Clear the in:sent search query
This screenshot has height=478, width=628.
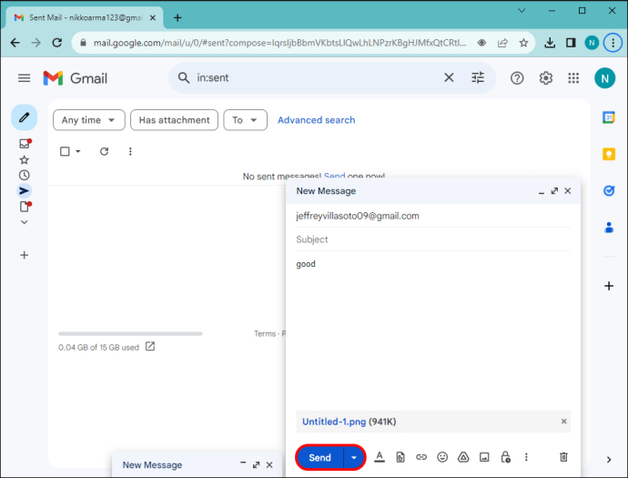tap(449, 77)
